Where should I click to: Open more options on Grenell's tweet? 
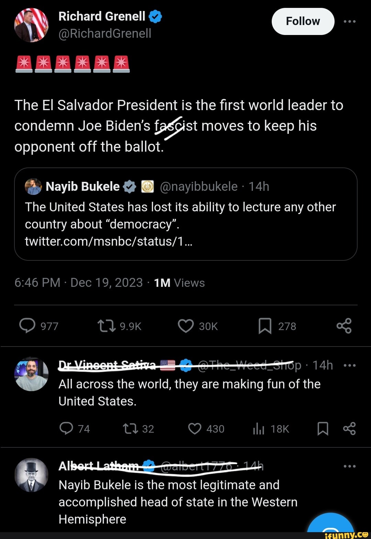(349, 21)
